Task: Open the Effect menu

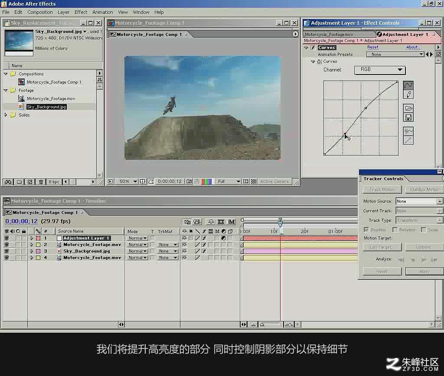Action: coord(81,12)
